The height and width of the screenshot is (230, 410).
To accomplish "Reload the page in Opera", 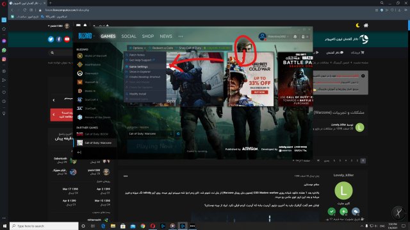I will 24,10.
